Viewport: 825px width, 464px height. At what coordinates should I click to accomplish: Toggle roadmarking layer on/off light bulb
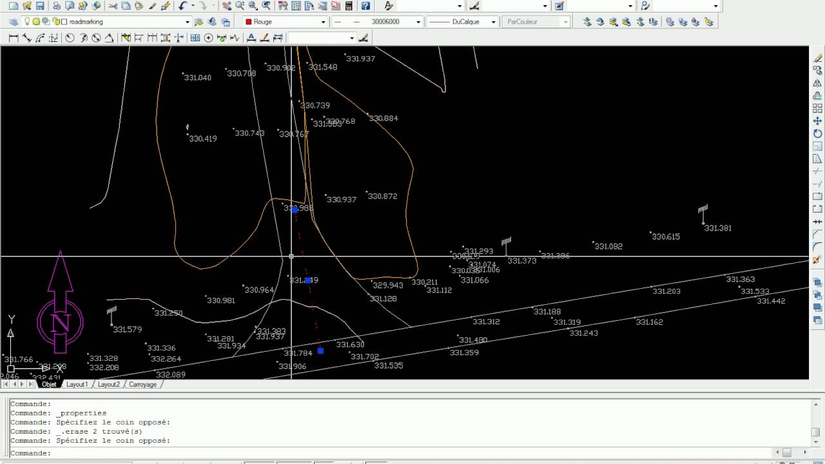click(x=28, y=21)
